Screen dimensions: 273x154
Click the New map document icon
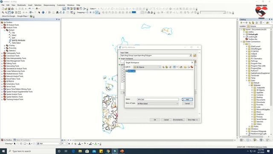[x=3, y=9]
